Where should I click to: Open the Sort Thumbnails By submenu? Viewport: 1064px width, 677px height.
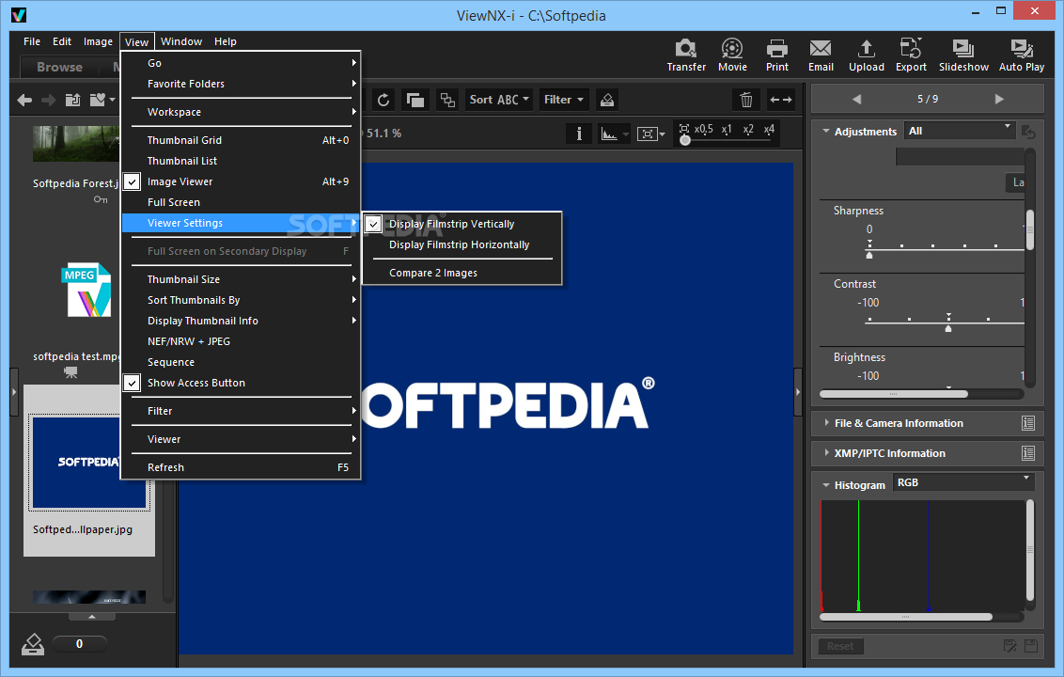[241, 299]
